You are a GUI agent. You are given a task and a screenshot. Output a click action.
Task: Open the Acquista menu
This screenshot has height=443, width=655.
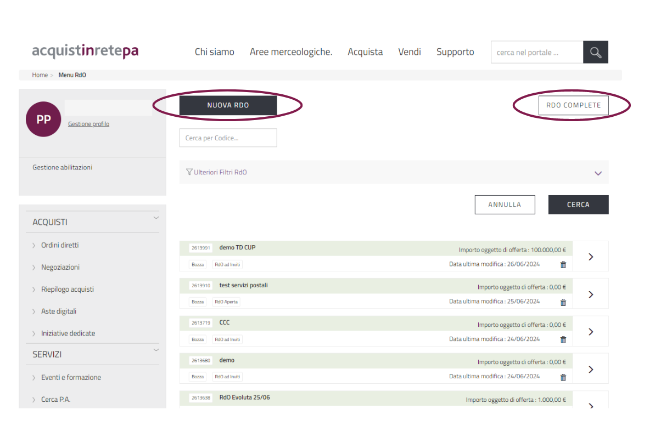click(x=365, y=52)
